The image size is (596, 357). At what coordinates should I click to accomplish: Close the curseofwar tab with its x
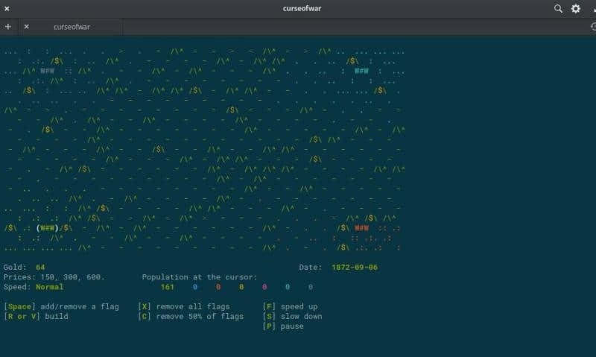click(x=26, y=26)
